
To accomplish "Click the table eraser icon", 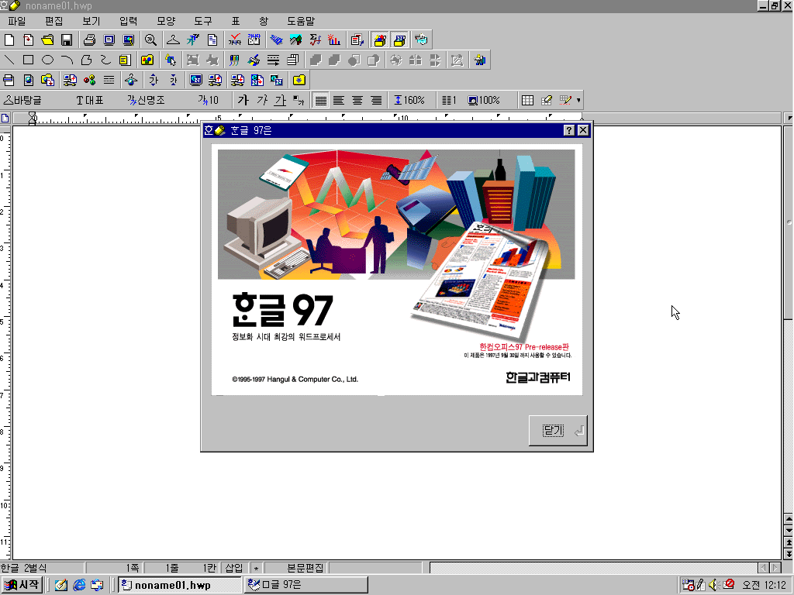I will point(547,100).
